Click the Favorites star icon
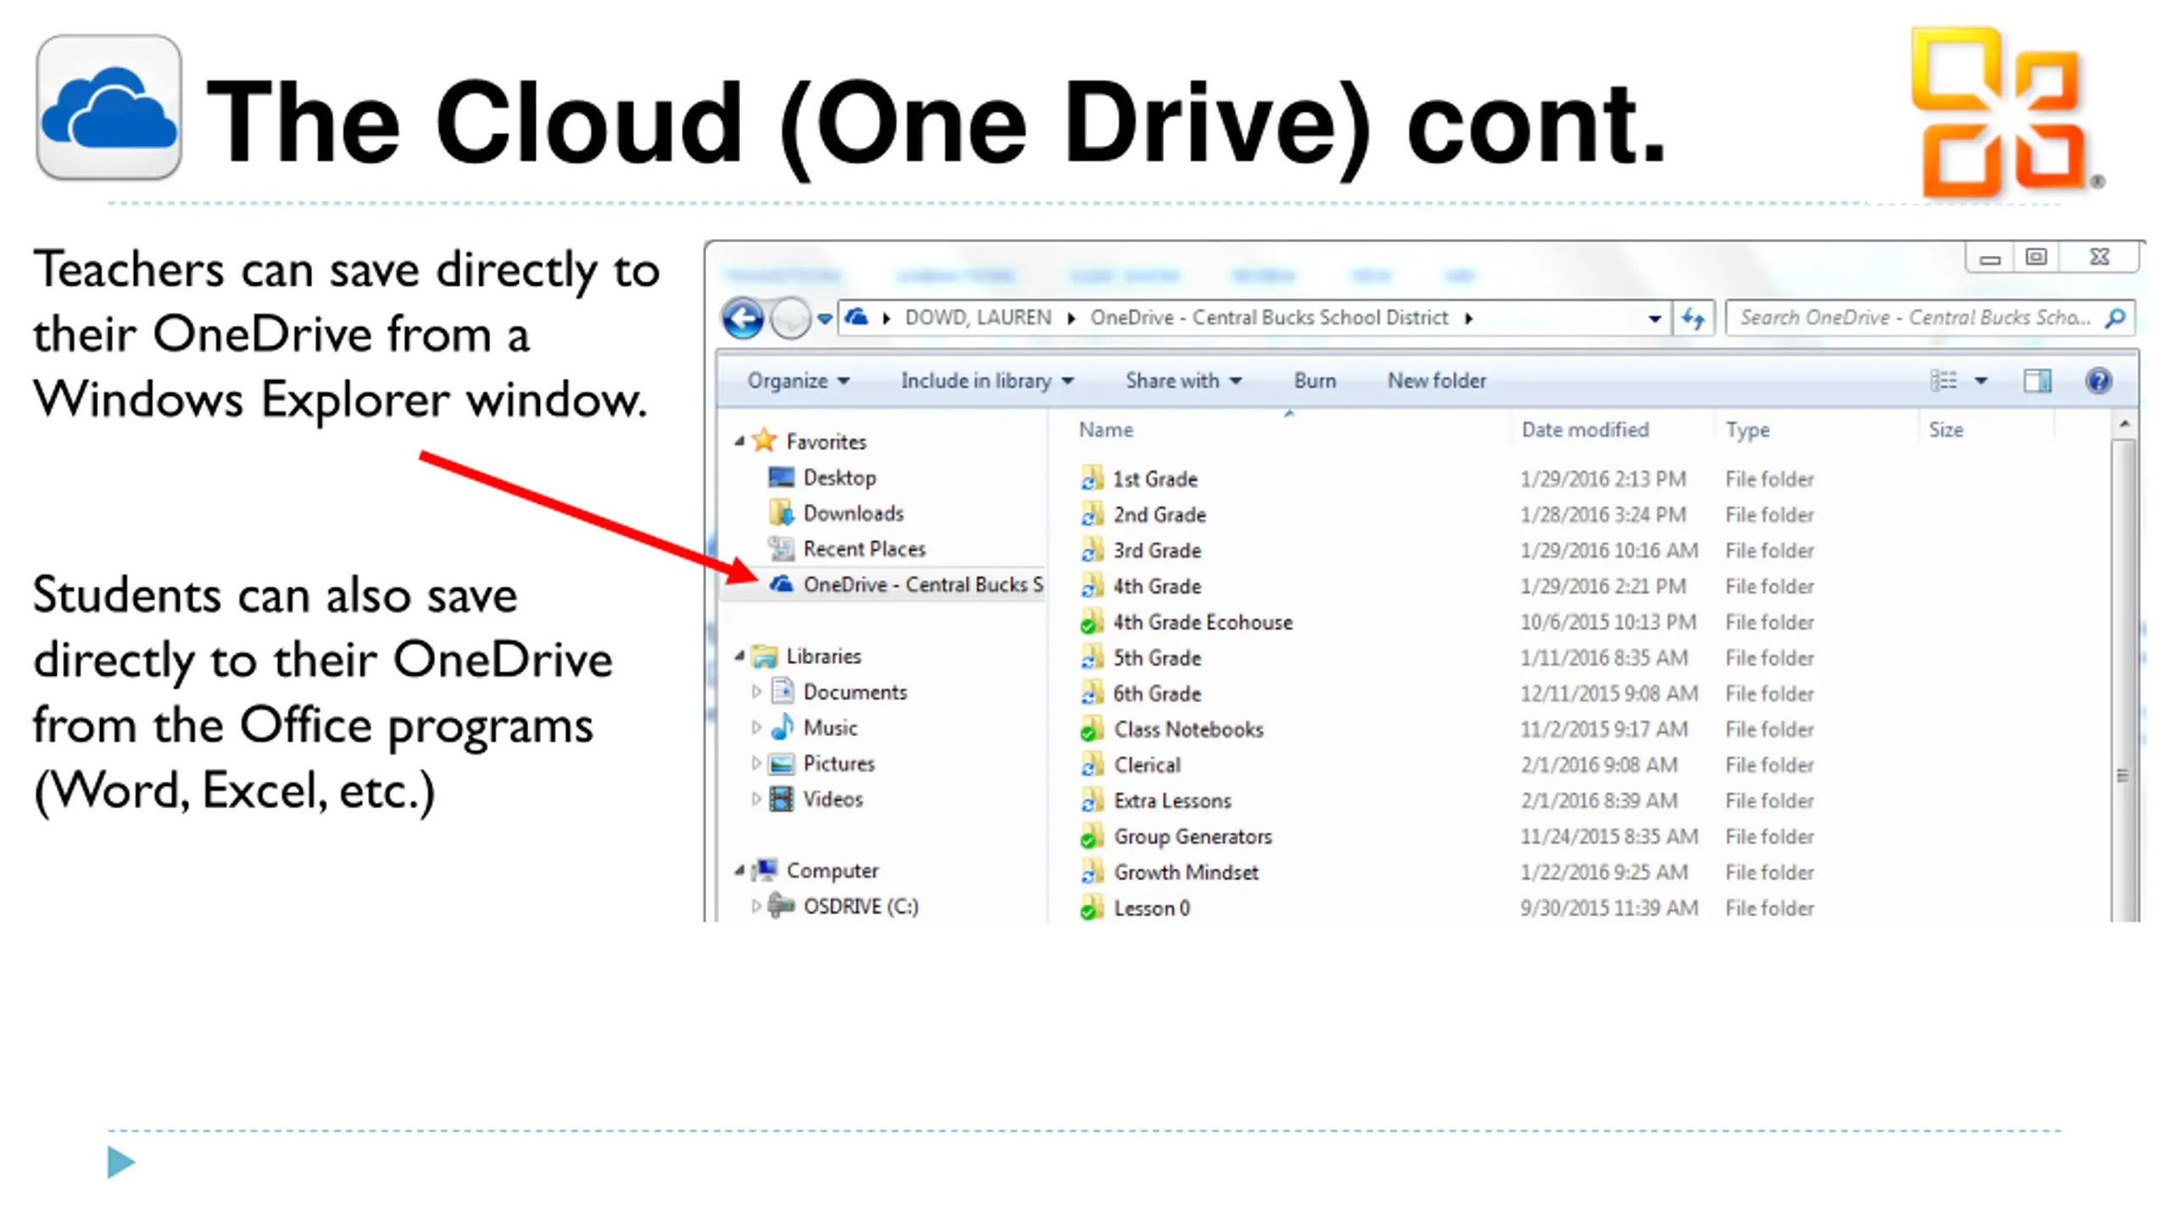The image size is (2170, 1221). (x=765, y=440)
